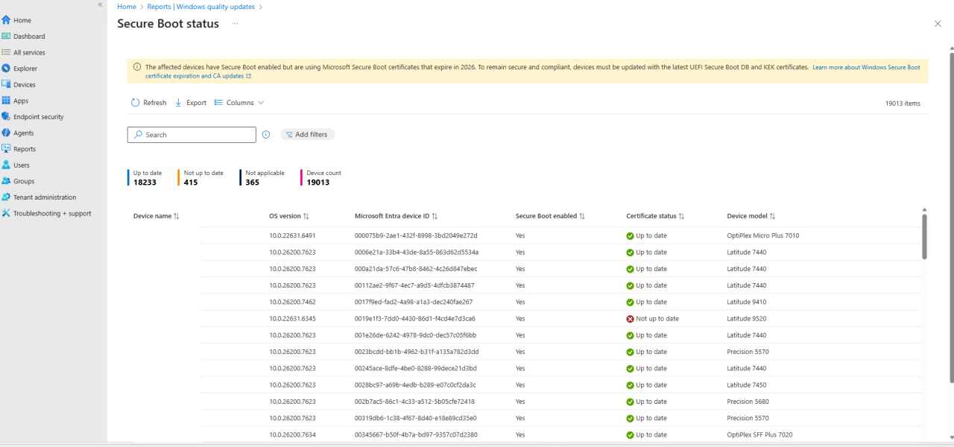Open the Tenant administration section
Viewport: 954px width, 447px height.
tap(45, 197)
